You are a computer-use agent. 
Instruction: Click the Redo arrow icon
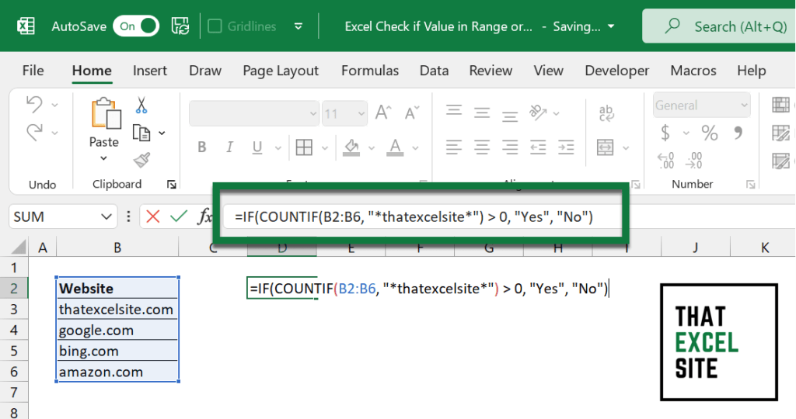coord(34,132)
